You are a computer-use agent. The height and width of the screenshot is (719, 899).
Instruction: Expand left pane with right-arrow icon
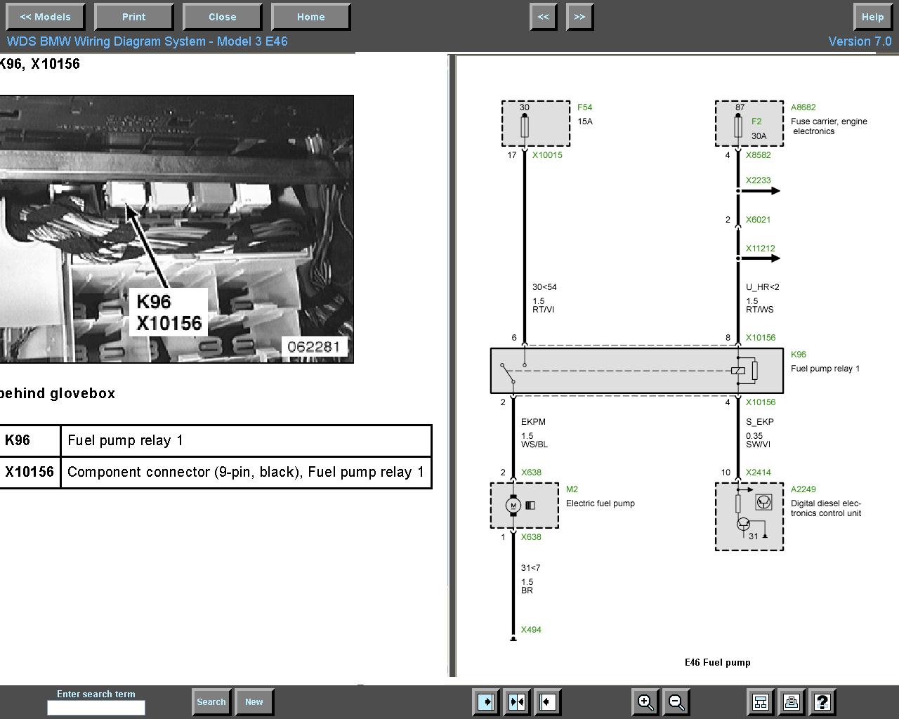click(485, 701)
